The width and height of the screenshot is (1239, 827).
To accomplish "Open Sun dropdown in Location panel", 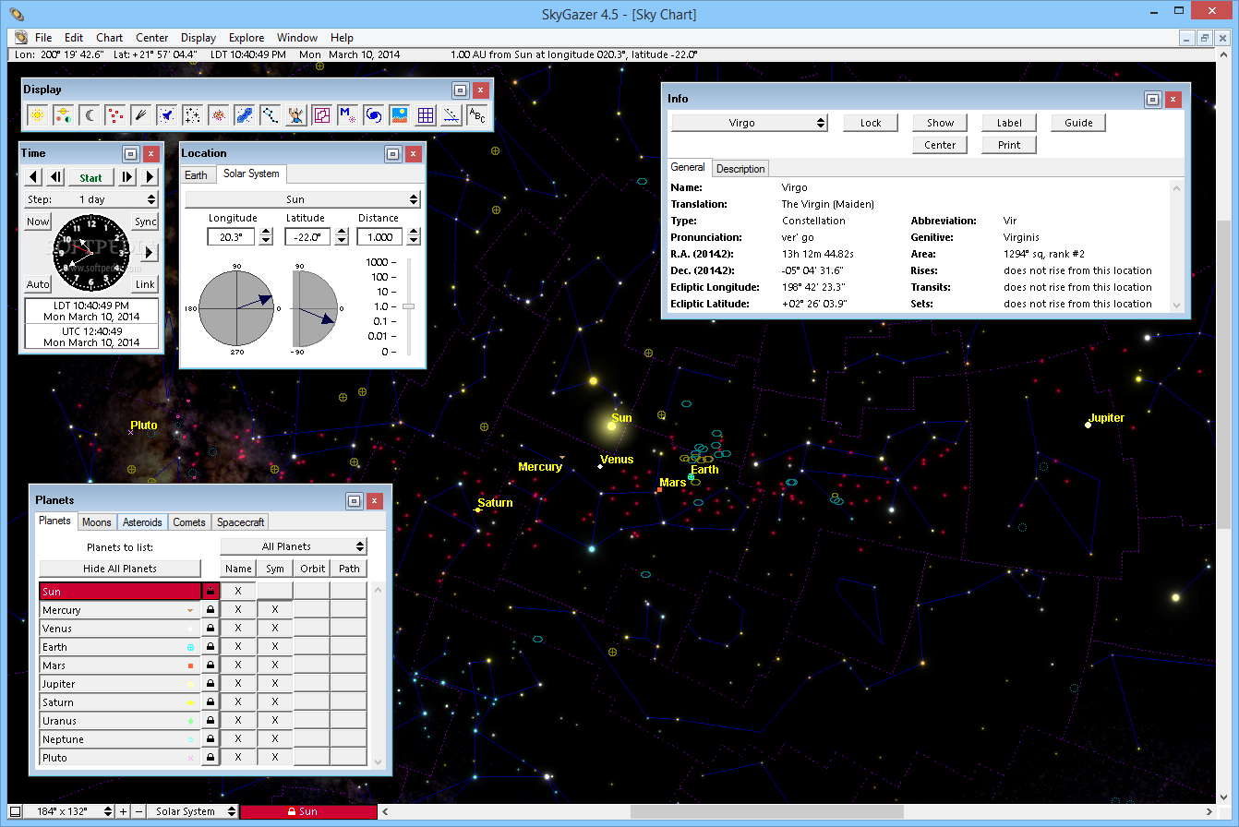I will pyautogui.click(x=303, y=199).
